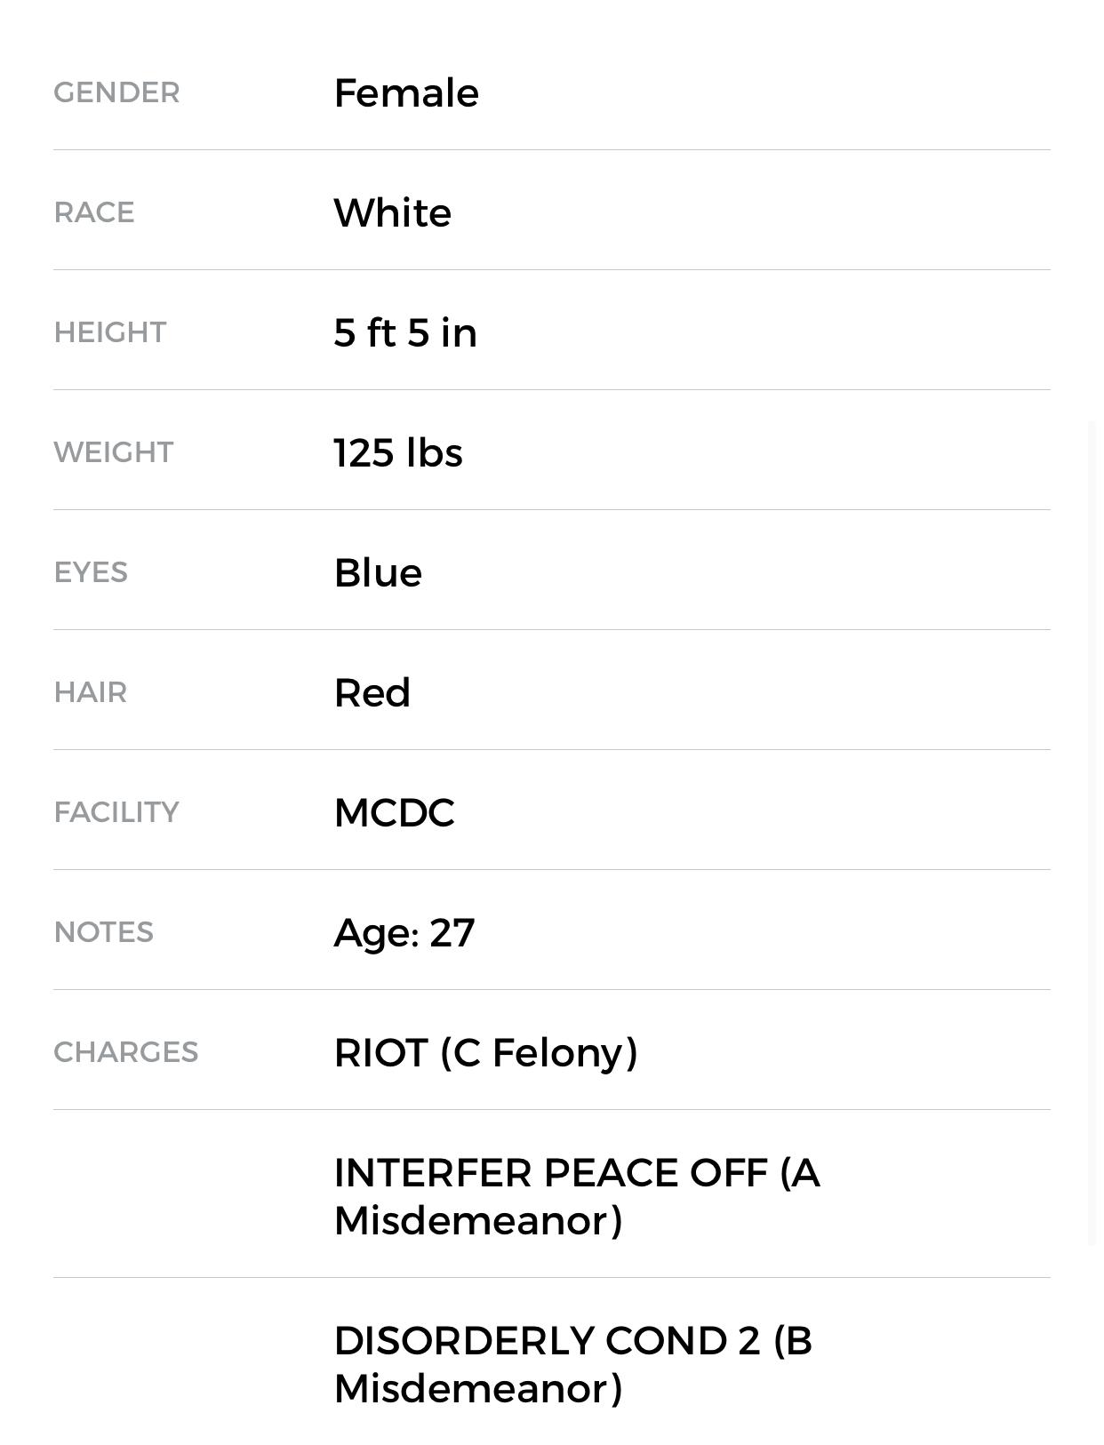Click the INTERFER PEACE OFF charge entry
This screenshot has height=1445, width=1104.
(x=576, y=1196)
